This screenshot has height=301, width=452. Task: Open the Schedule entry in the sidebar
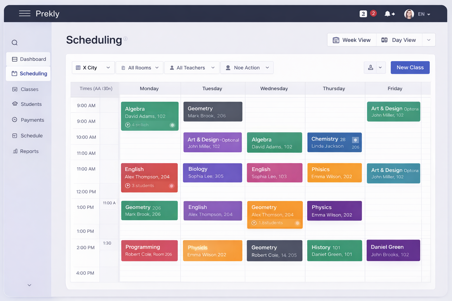[14, 136]
